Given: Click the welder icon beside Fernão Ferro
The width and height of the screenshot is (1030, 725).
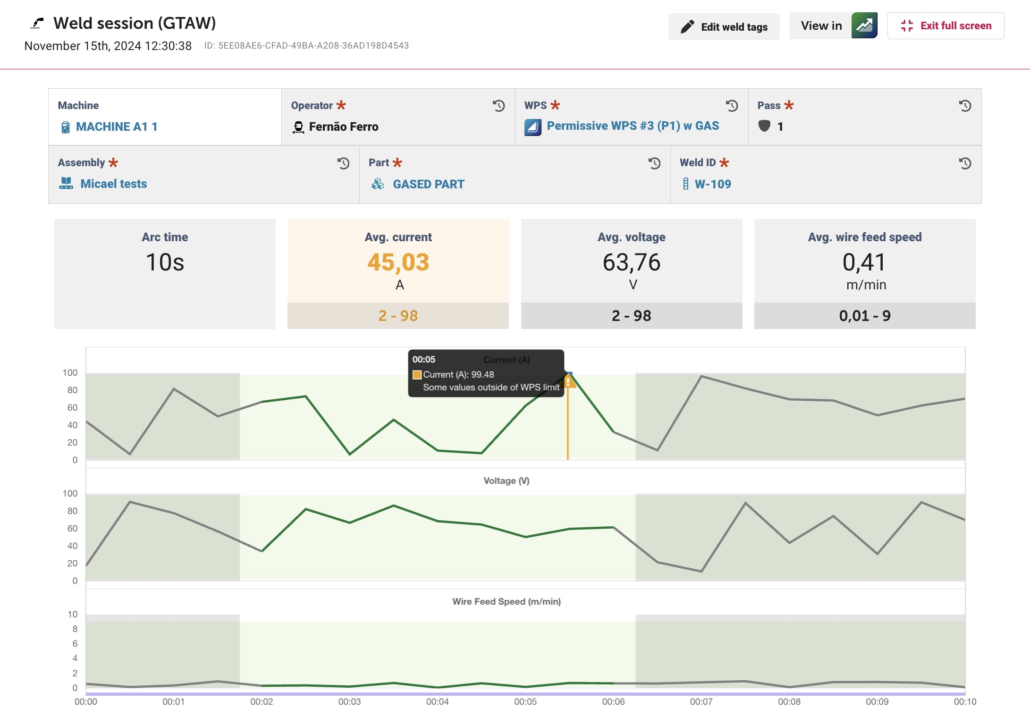Looking at the screenshot, I should [298, 127].
